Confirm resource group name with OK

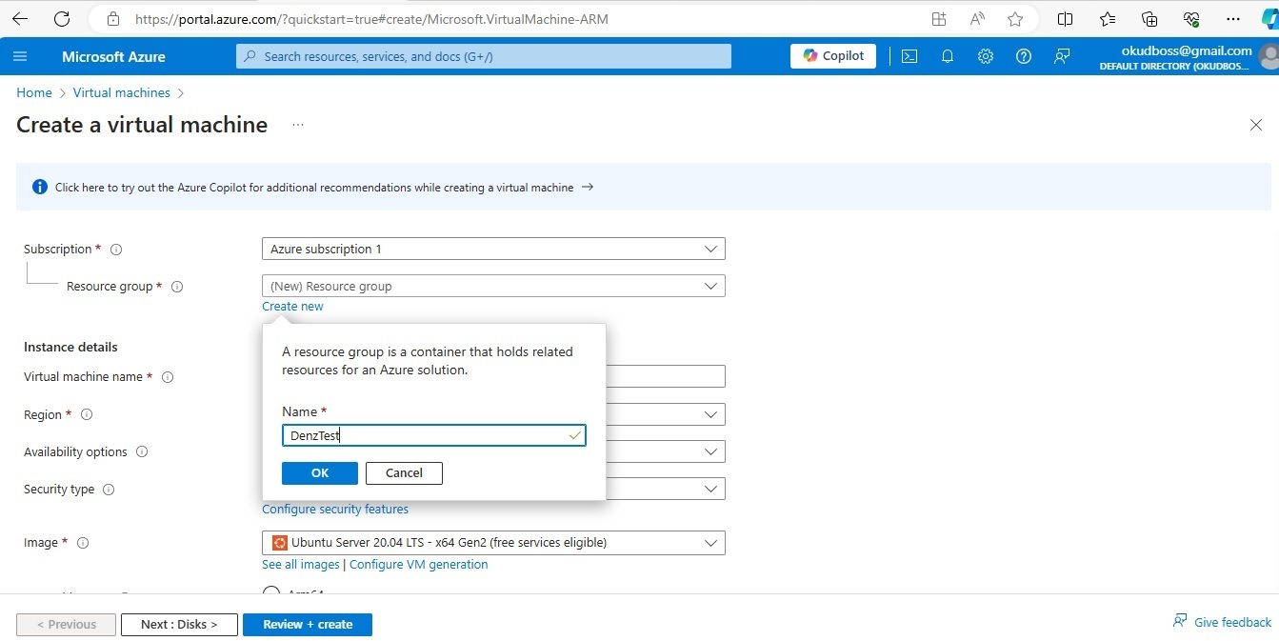(x=320, y=473)
